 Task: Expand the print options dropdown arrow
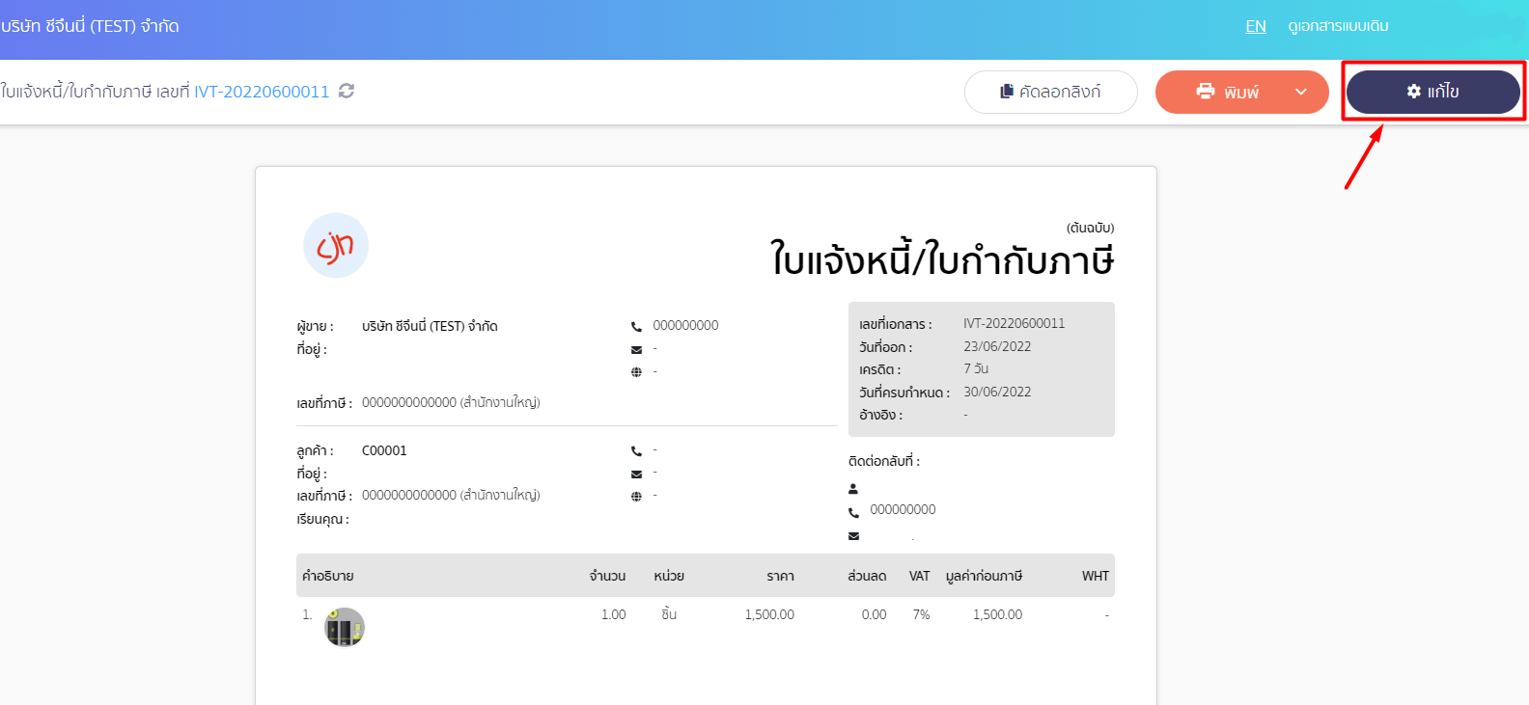1301,92
